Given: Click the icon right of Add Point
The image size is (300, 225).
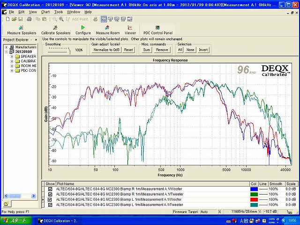Looking at the screenshot, I should click(95, 19).
